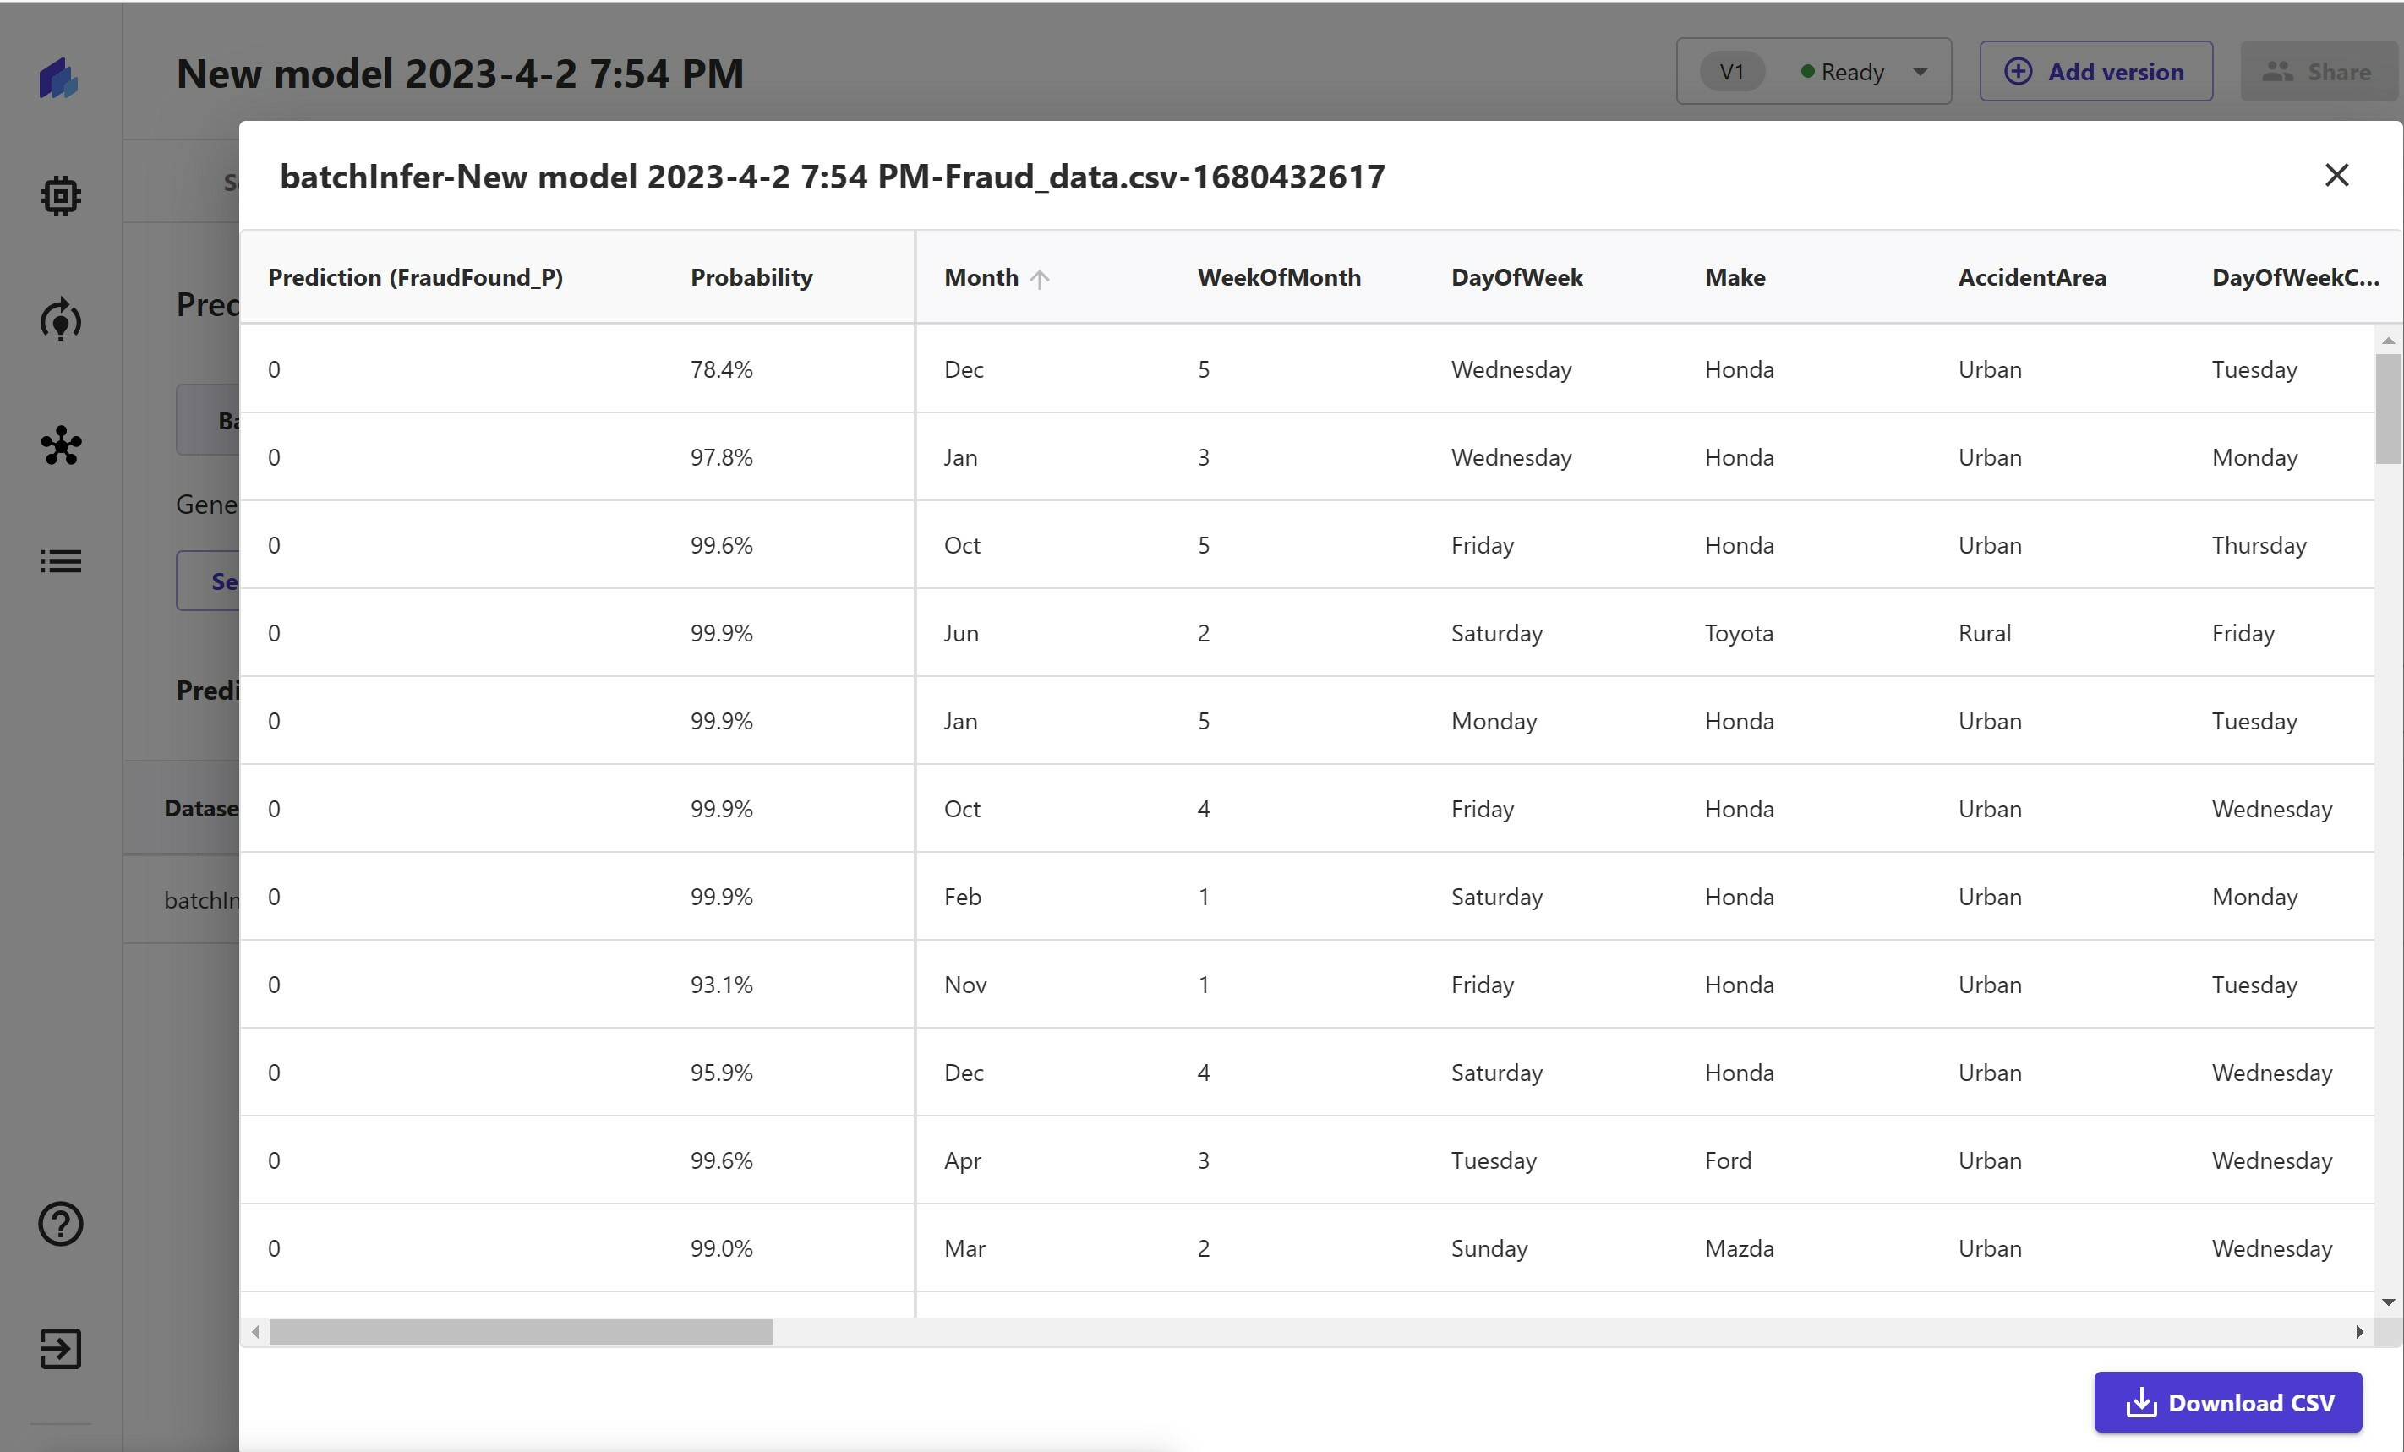Click the Add version button
The image size is (2404, 1452).
pos(2095,72)
